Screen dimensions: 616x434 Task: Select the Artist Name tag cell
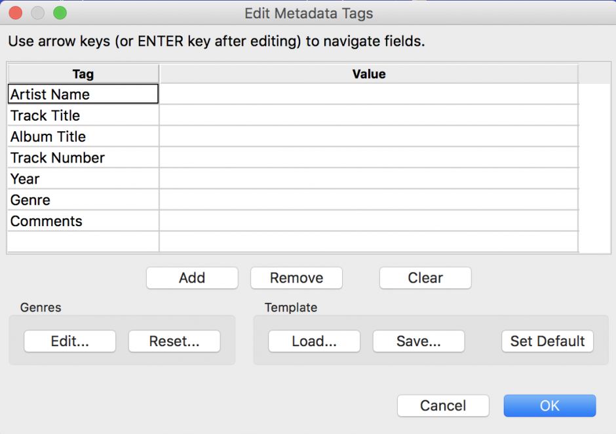click(82, 94)
